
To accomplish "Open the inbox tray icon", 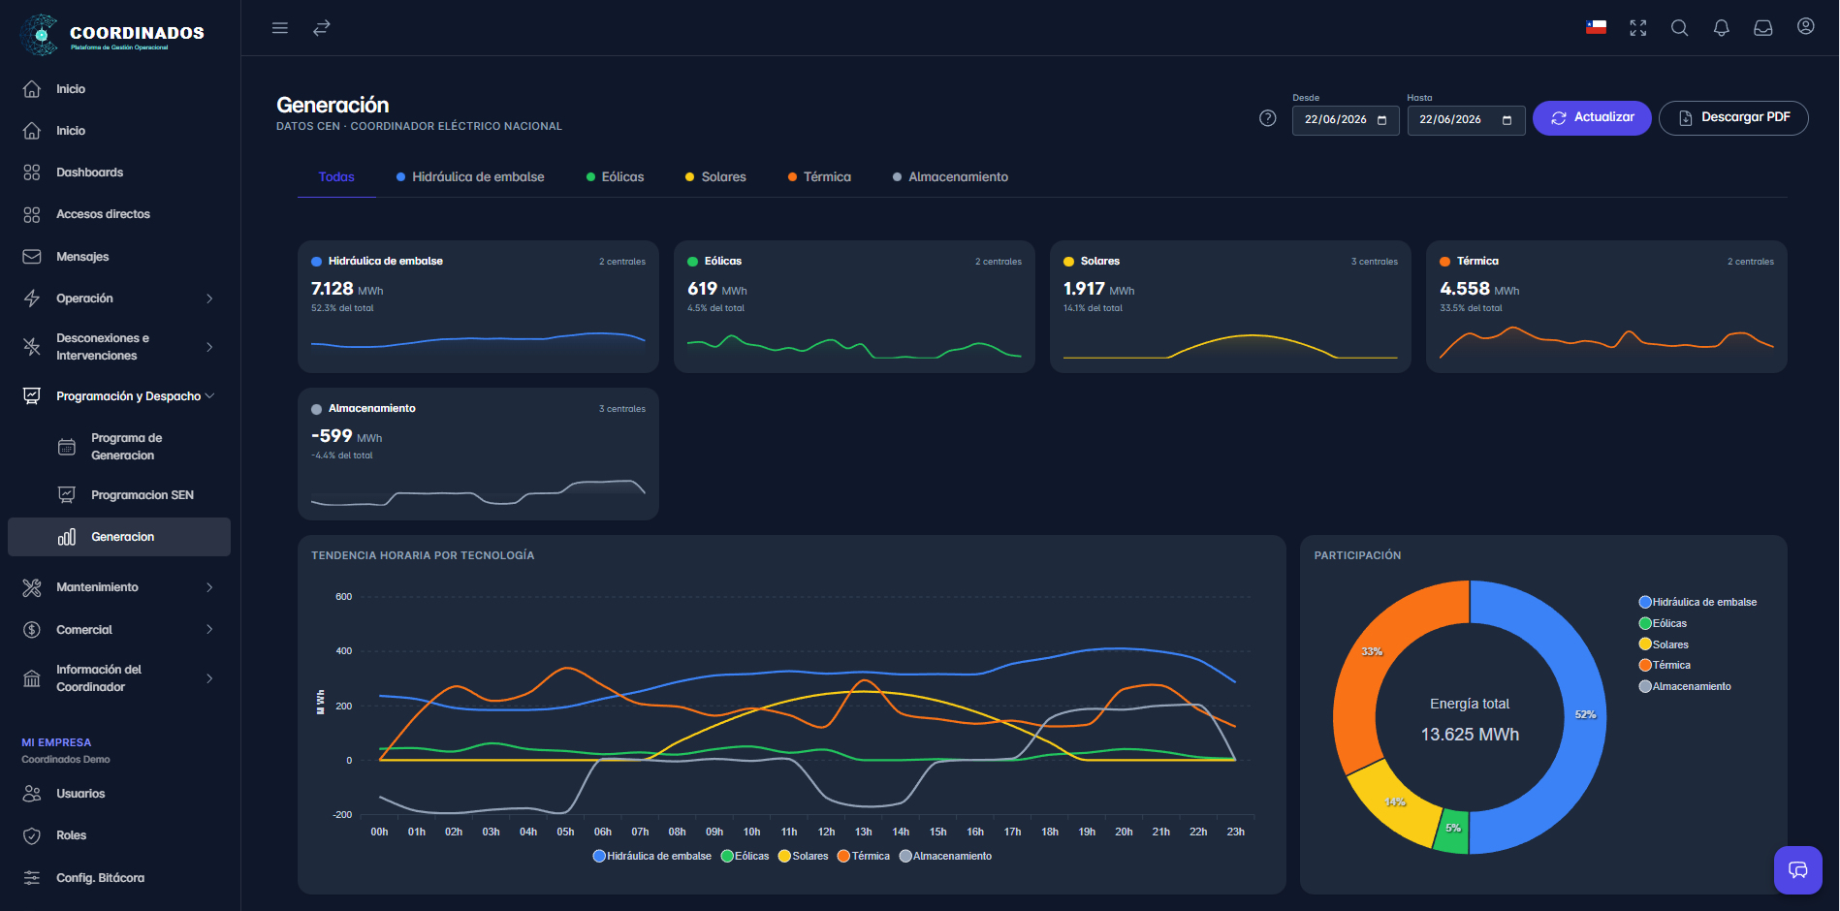I will tap(1763, 28).
